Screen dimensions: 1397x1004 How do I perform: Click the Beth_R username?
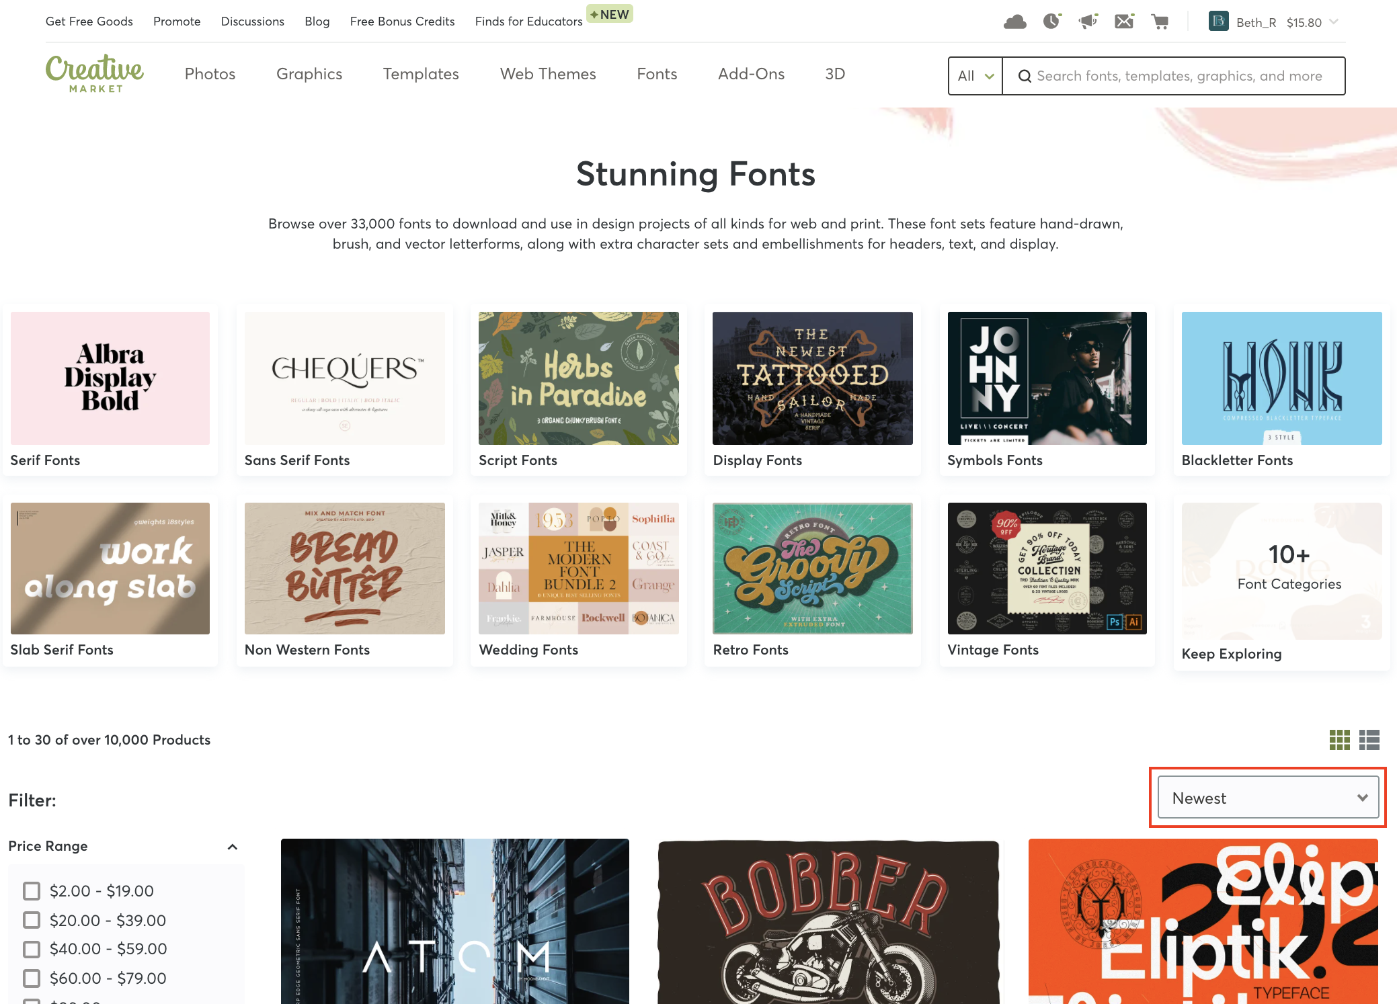[1256, 23]
